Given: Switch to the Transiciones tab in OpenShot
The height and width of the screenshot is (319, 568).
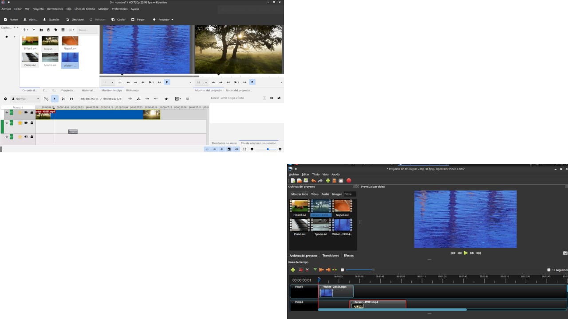Looking at the screenshot, I should [330, 256].
